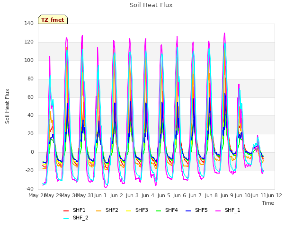
Task: Click the SHF4 legend label
Action: tap(171, 210)
